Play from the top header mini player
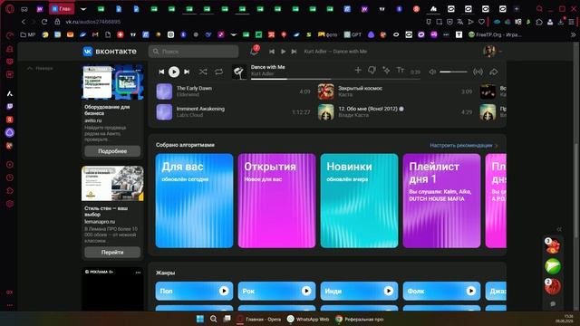The height and width of the screenshot is (326, 580). (283, 52)
